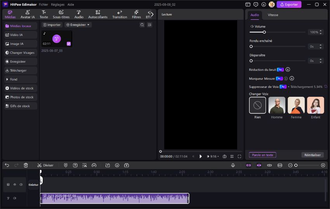Image resolution: width=330 pixels, height=209 pixels.
Task: Click the crop icon under the preview
Action: click(x=232, y=156)
